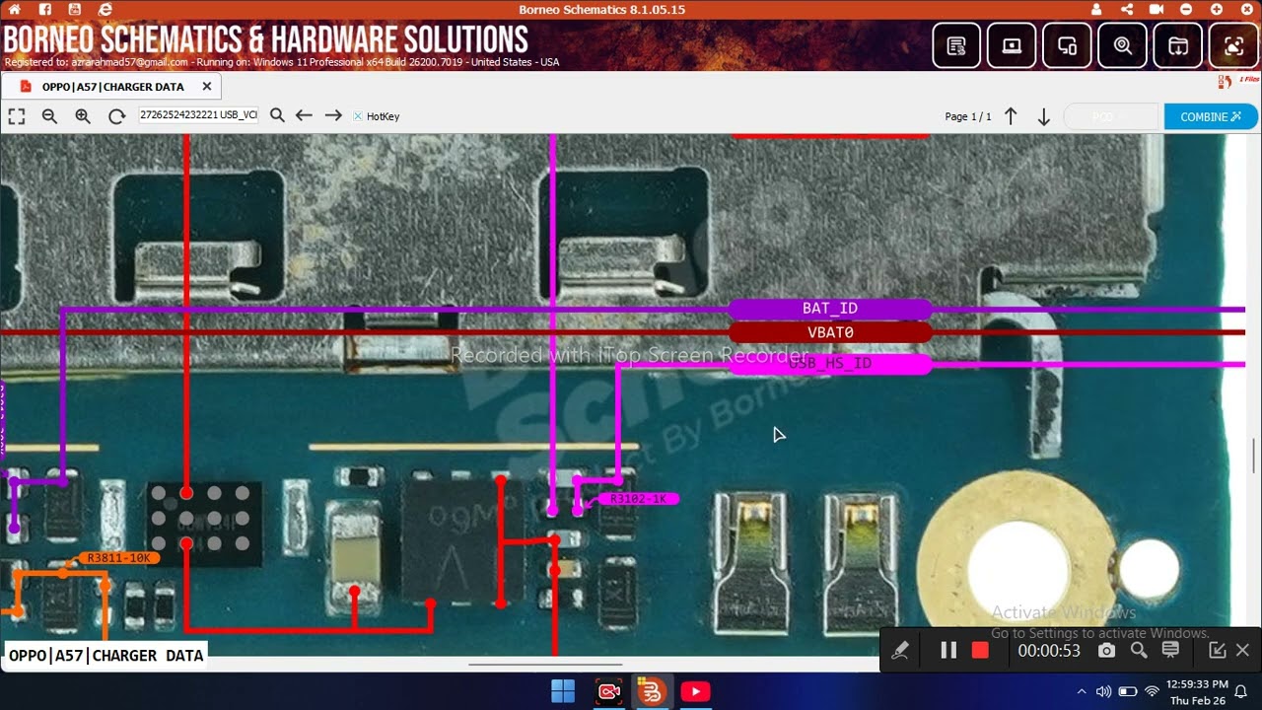
Task: Open the scan capture tool in banner
Action: (x=1232, y=45)
